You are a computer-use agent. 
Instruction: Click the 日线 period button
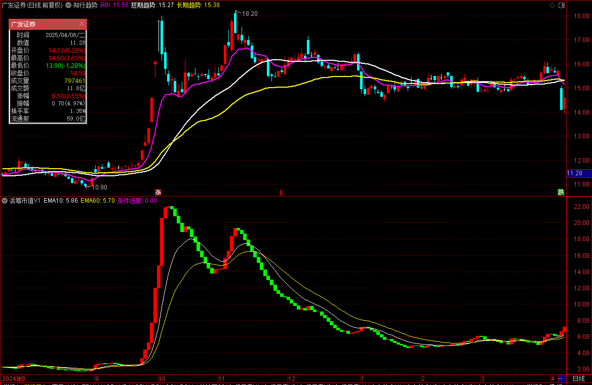(x=578, y=378)
